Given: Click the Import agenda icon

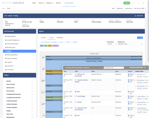Looking at the screenshot, I should click(x=65, y=42).
